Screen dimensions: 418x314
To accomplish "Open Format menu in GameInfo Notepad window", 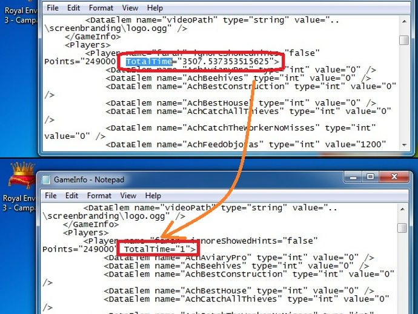I will [x=99, y=196].
